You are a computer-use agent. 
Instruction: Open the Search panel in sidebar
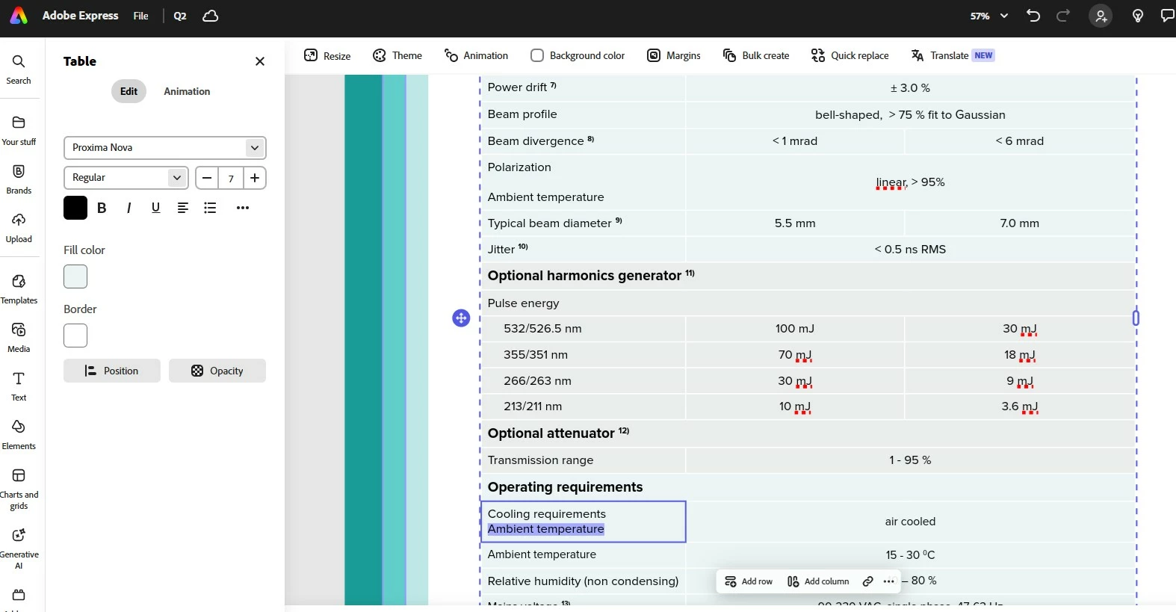(x=19, y=69)
